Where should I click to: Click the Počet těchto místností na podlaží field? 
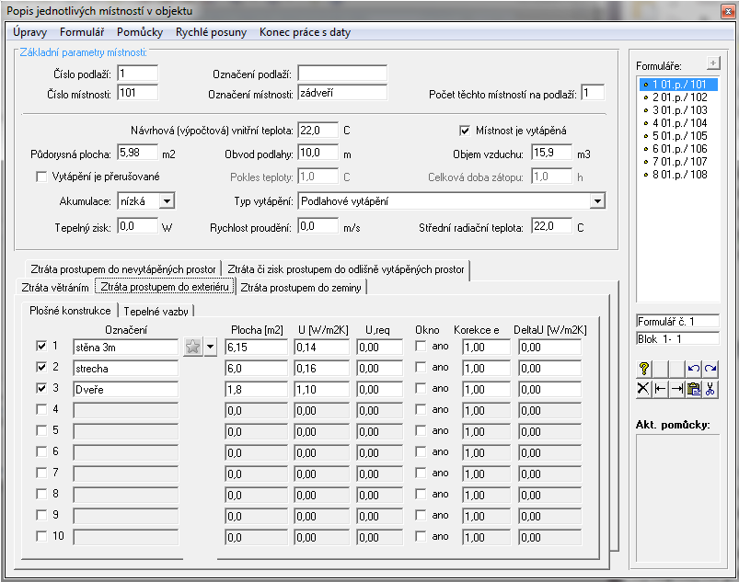coord(593,93)
